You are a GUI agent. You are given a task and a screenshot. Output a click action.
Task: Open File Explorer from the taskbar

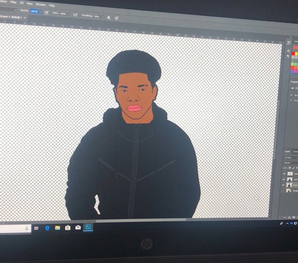(58, 228)
